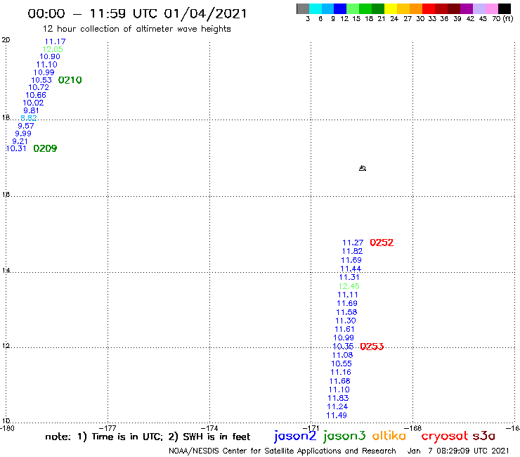Select the wave height reading 10.55

tap(342, 363)
